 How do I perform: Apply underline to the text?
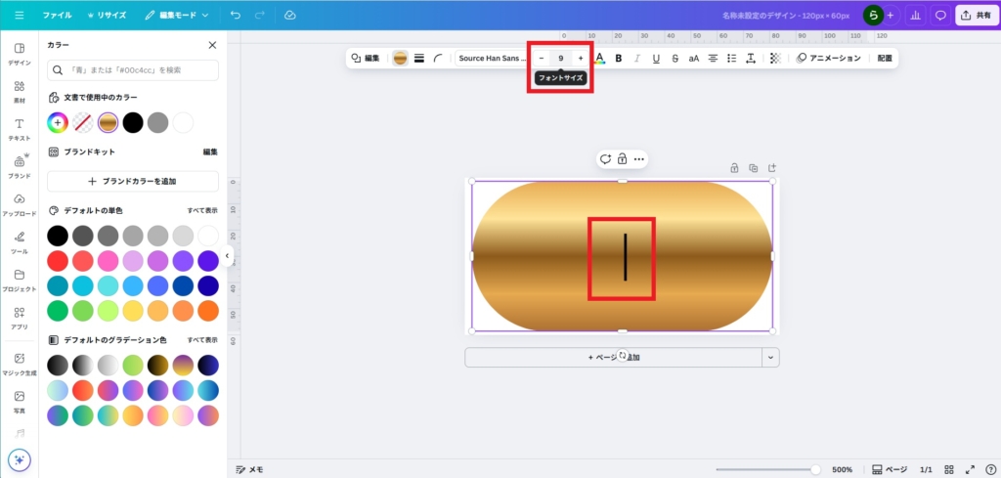point(656,59)
